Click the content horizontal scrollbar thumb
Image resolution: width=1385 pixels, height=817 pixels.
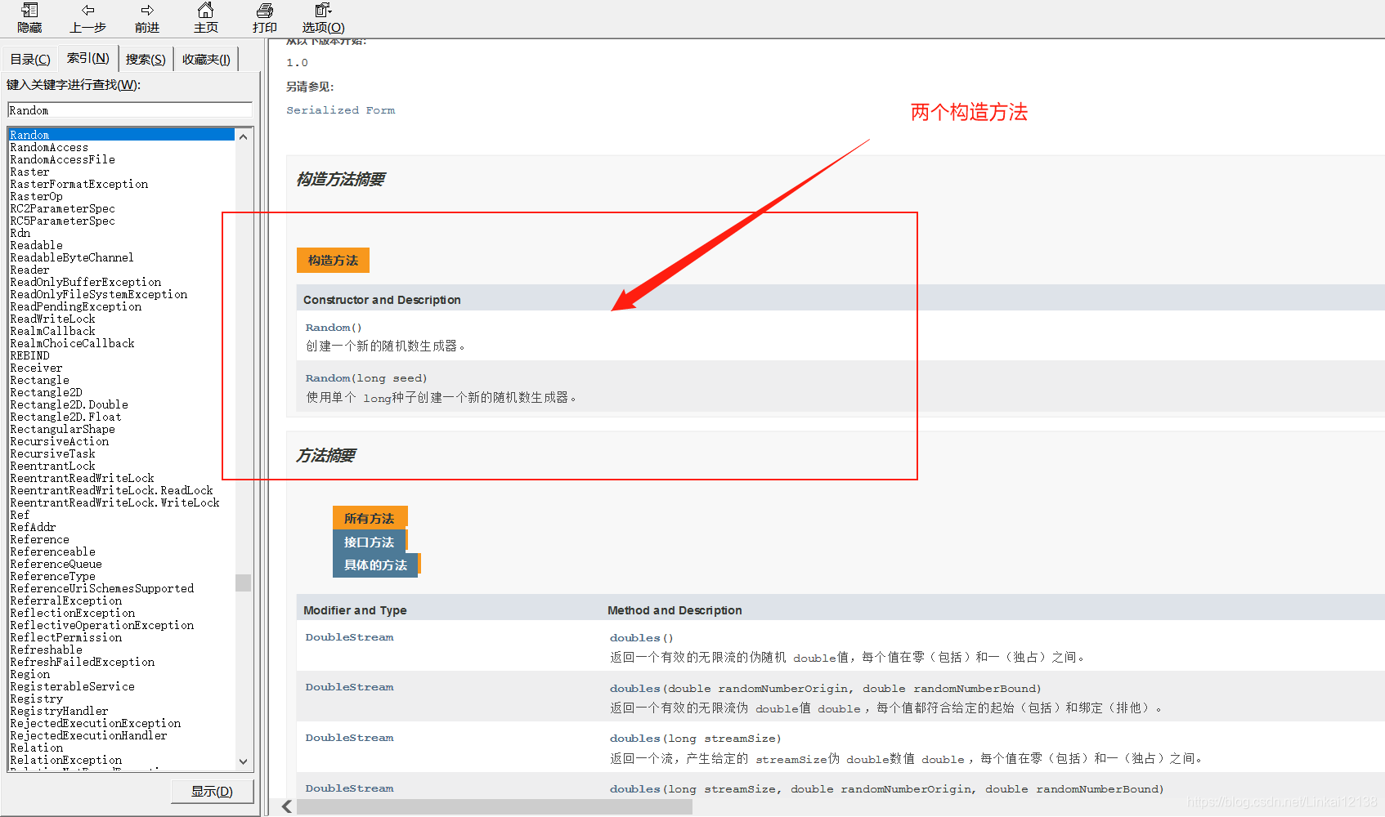(495, 807)
